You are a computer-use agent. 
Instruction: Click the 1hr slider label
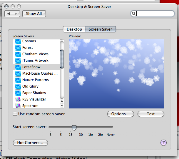point(91,135)
